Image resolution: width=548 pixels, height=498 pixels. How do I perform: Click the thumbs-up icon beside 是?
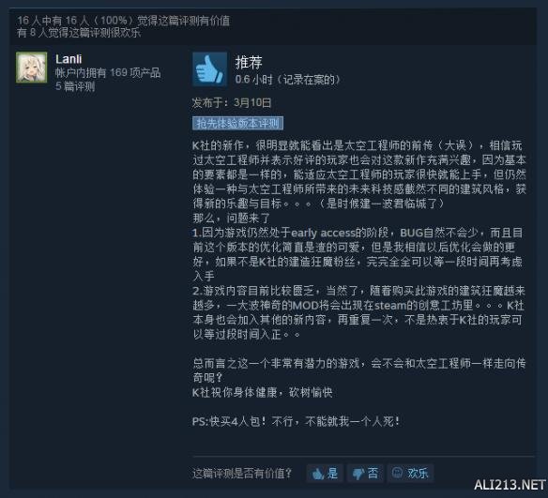point(317,474)
